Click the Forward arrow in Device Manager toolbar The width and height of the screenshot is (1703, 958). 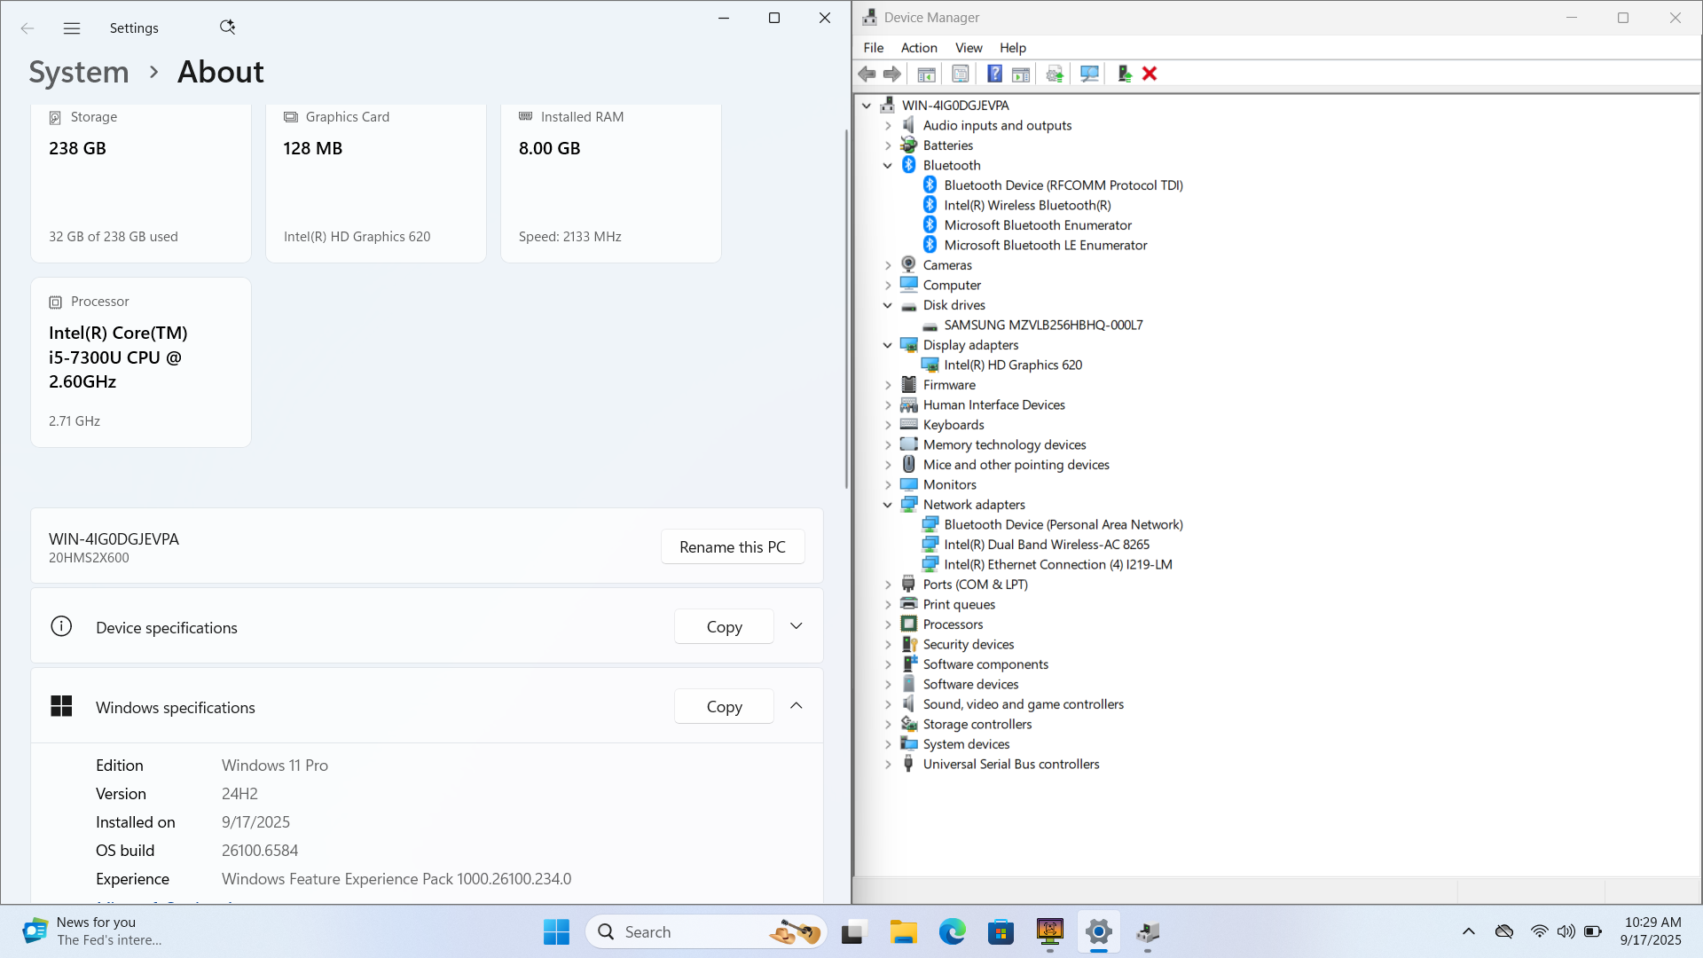pyautogui.click(x=892, y=75)
